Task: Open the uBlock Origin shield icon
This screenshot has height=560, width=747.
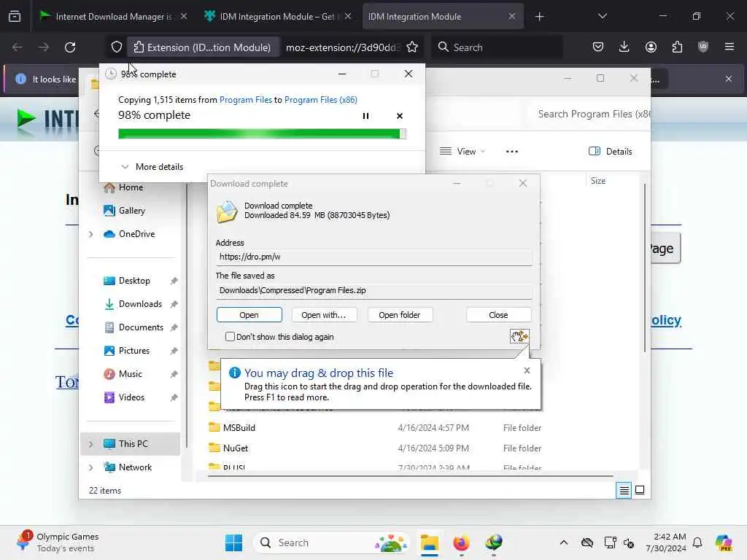Action: coord(703,47)
